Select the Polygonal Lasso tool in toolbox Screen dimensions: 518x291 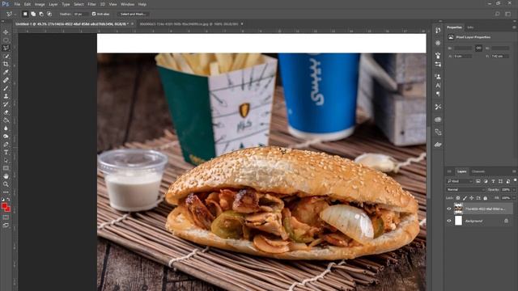pos(6,48)
